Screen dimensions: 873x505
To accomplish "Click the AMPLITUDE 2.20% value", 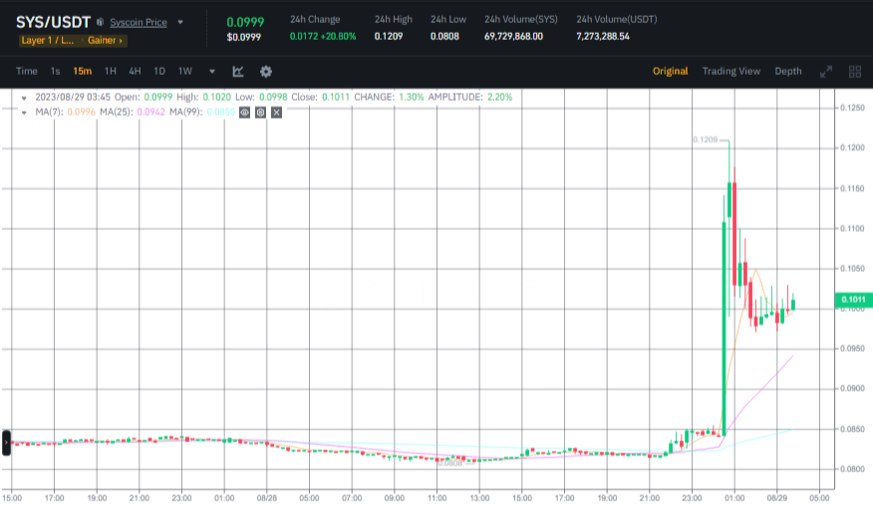I will point(500,97).
